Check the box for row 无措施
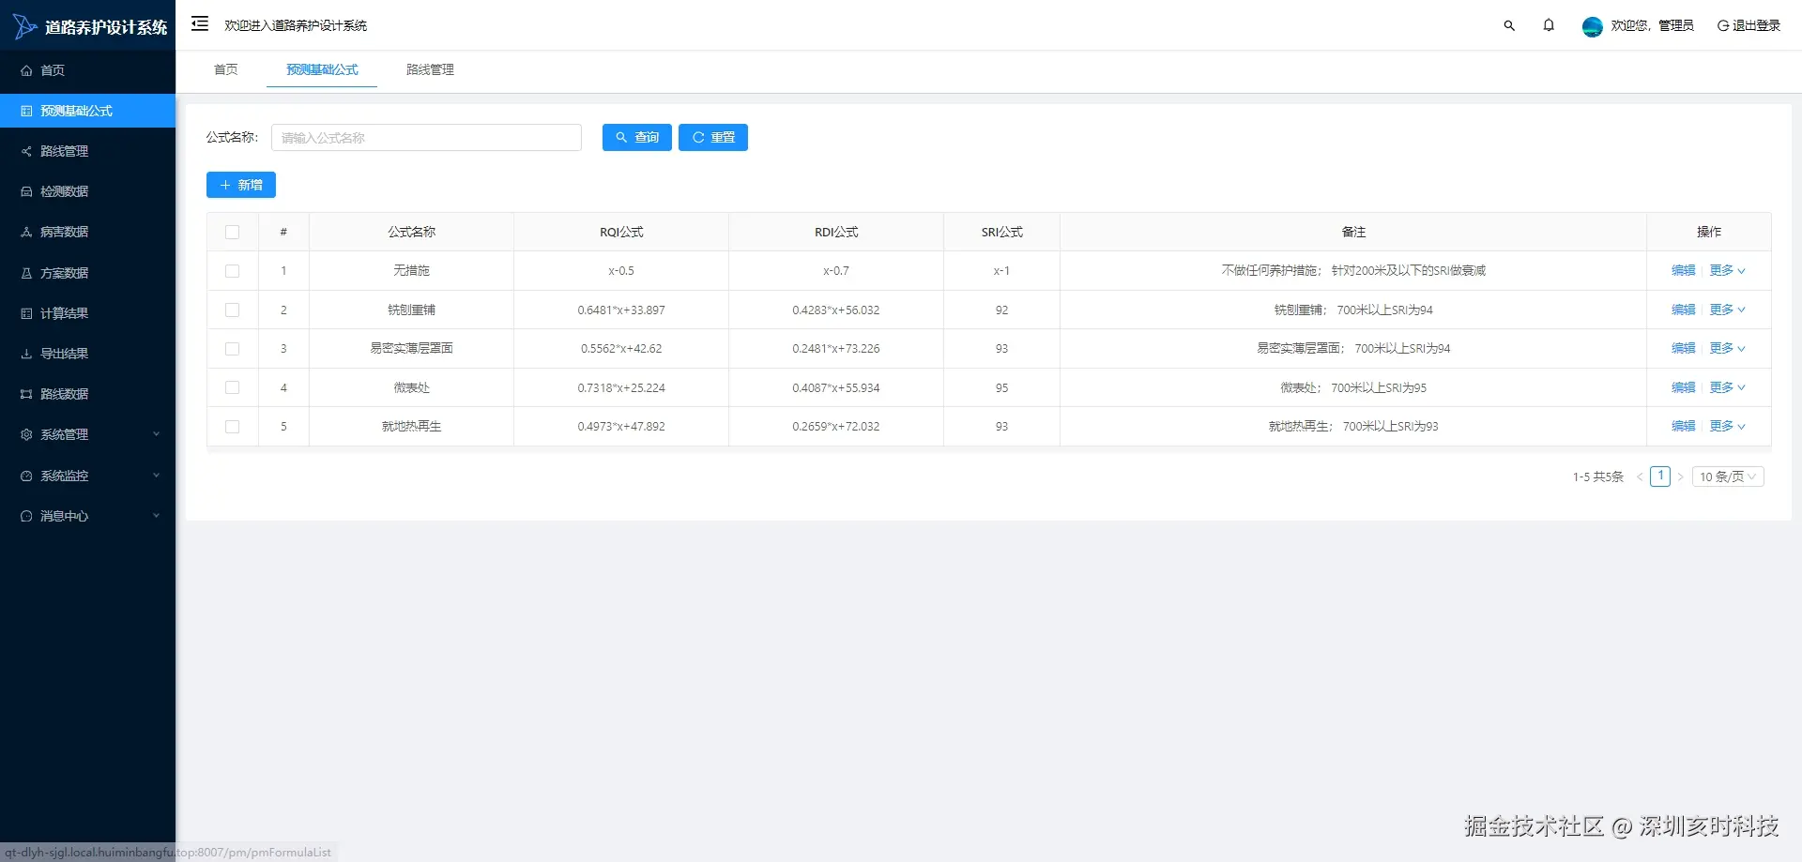This screenshot has width=1802, height=862. coord(233,271)
